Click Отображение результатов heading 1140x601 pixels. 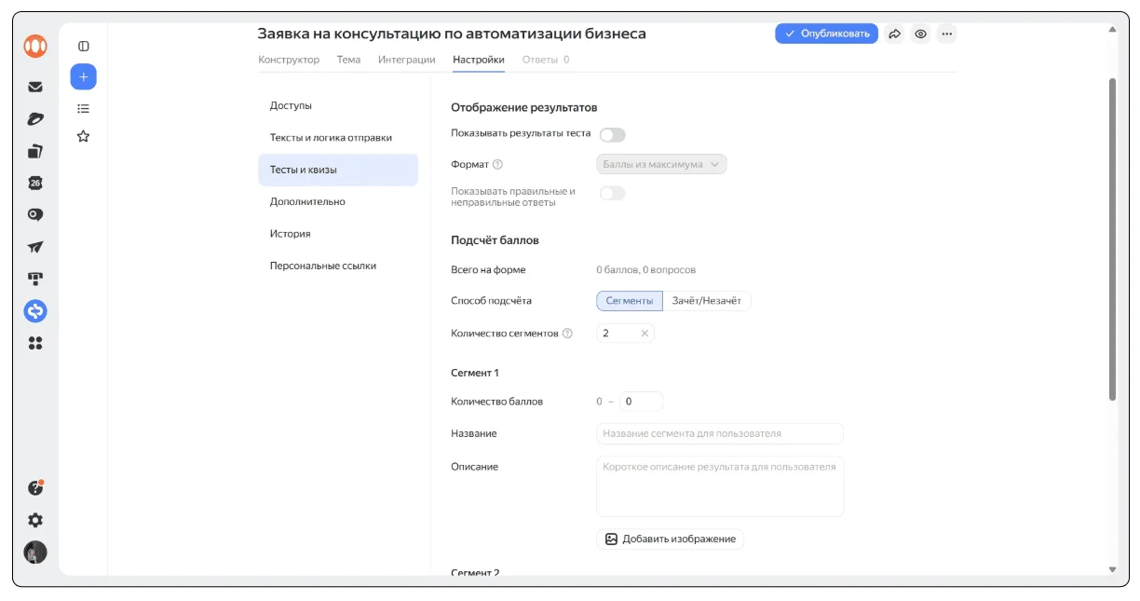[524, 108]
